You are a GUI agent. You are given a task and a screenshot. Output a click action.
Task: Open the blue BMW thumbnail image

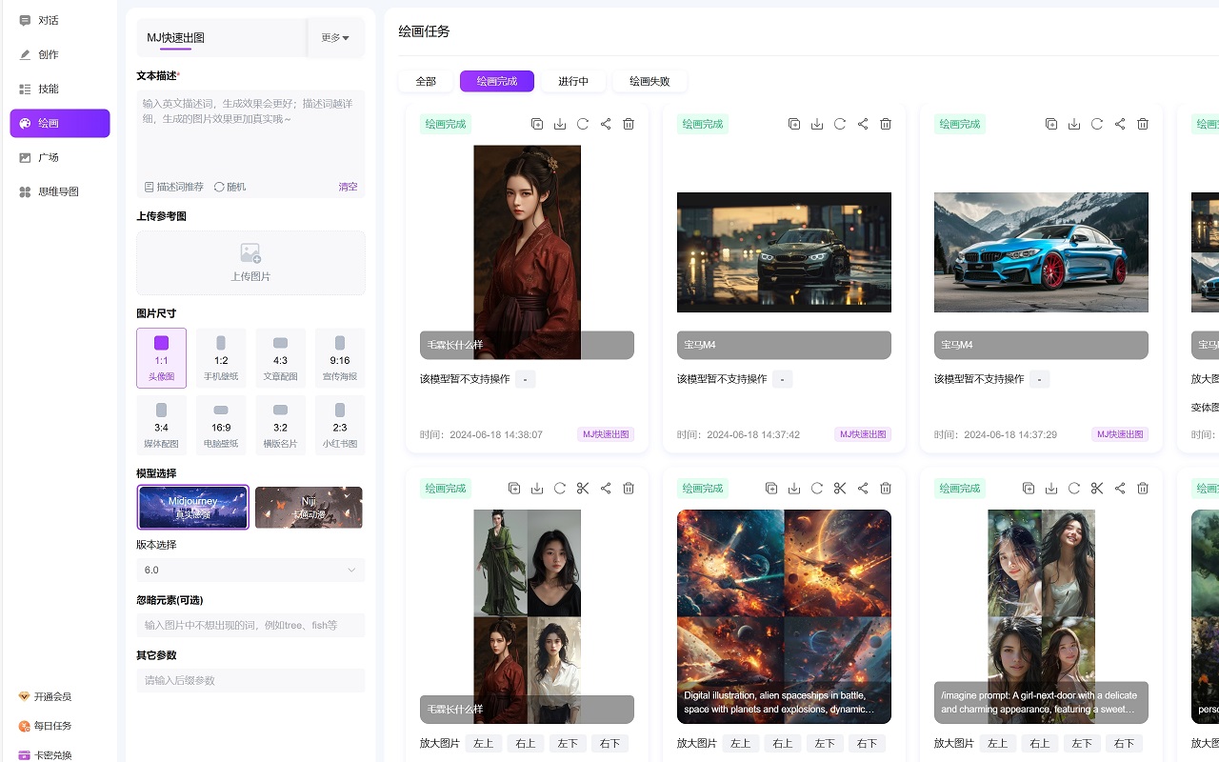point(1041,252)
